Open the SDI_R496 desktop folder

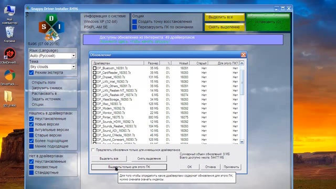[x=9, y=98]
